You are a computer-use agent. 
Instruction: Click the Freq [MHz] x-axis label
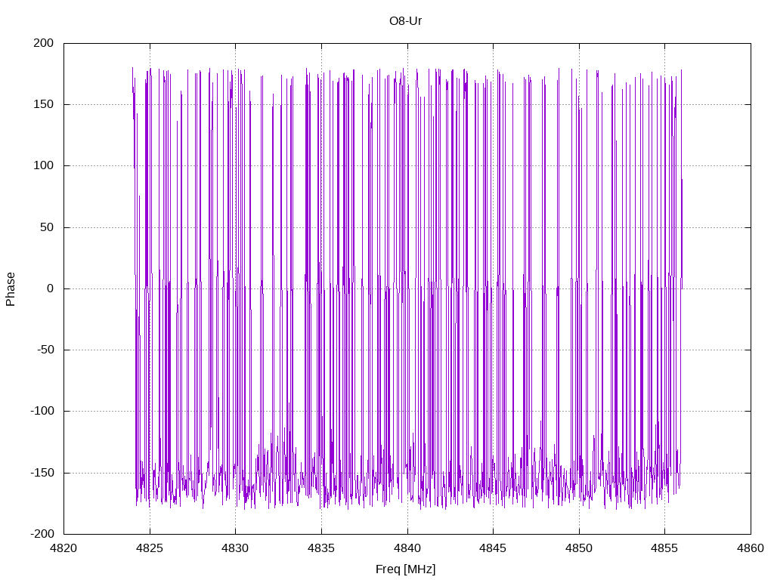point(405,569)
